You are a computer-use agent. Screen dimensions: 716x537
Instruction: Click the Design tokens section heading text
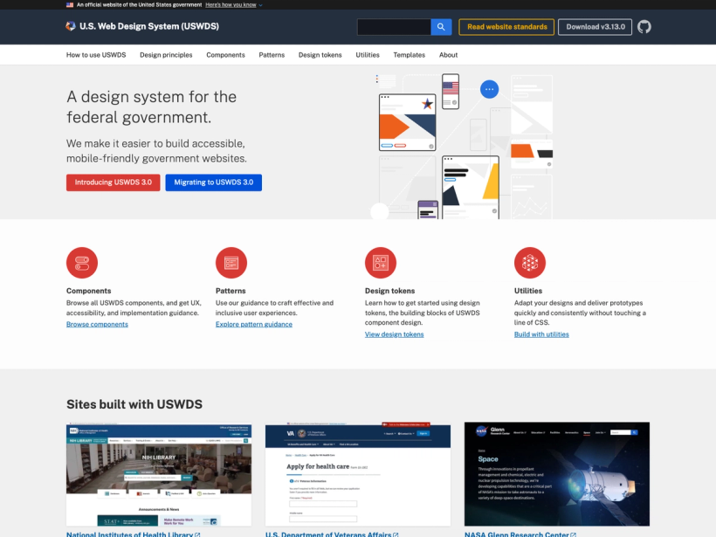pyautogui.click(x=390, y=291)
